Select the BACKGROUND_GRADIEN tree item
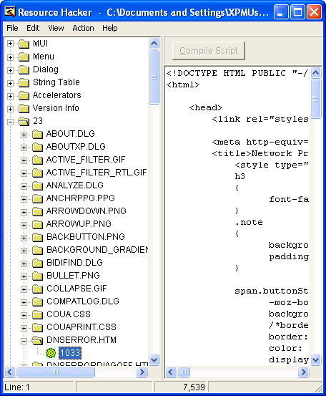The image size is (326, 396). click(97, 249)
